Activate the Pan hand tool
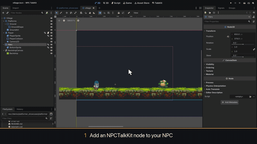This screenshot has height=144, width=257. [90, 13]
